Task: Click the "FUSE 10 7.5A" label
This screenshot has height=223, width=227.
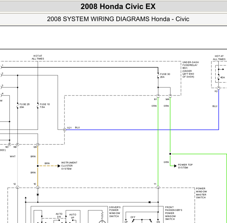Action: [45, 106]
